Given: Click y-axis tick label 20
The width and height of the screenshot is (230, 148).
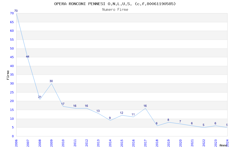Looking at the screenshot, I should click(x=12, y=101).
